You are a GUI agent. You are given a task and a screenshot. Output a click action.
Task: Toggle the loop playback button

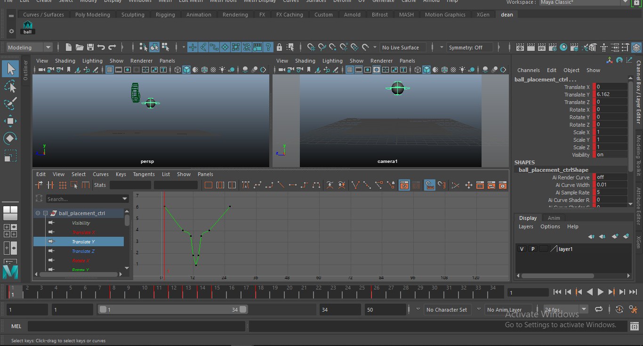point(599,309)
